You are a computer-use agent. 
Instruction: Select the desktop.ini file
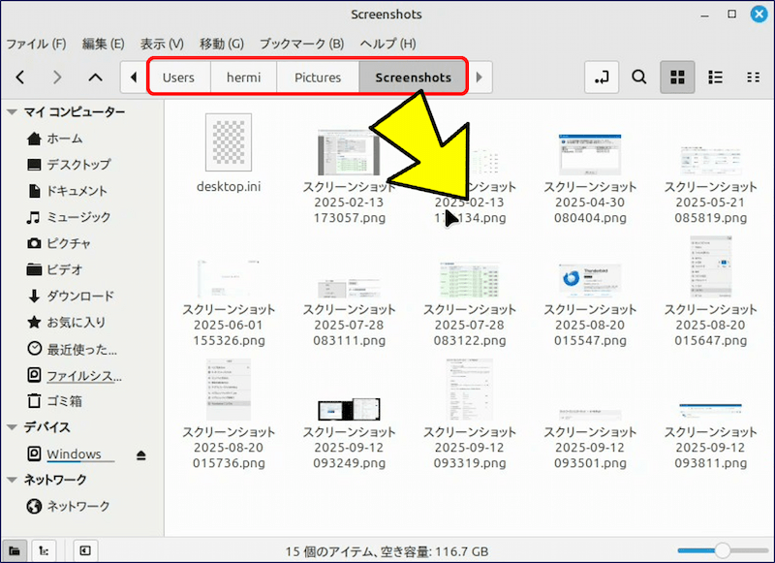coord(229,155)
